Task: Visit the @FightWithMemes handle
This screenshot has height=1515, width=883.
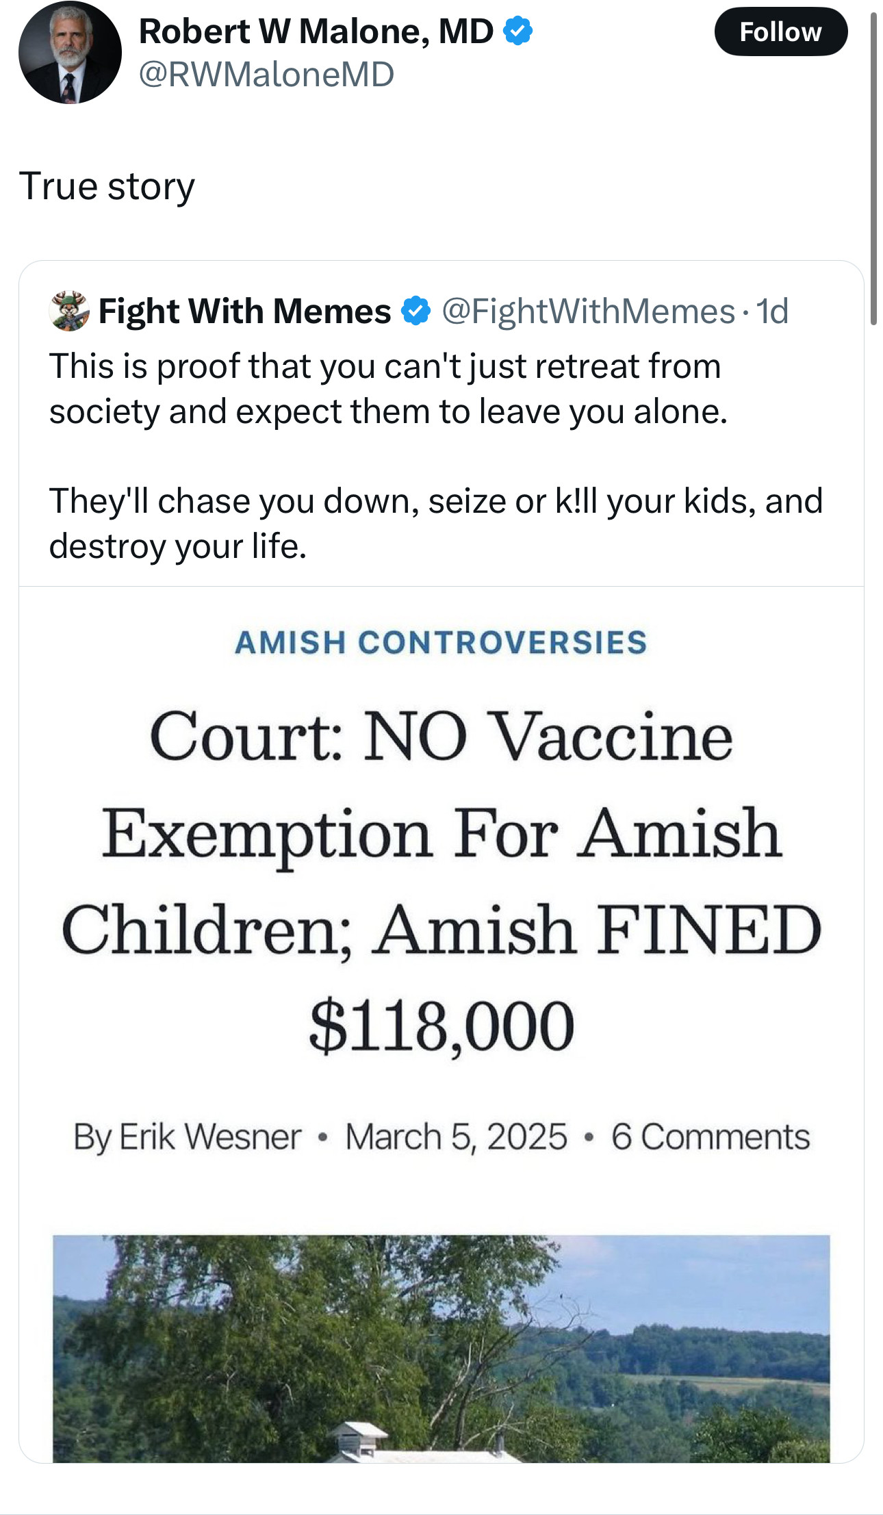Action: pyautogui.click(x=588, y=311)
